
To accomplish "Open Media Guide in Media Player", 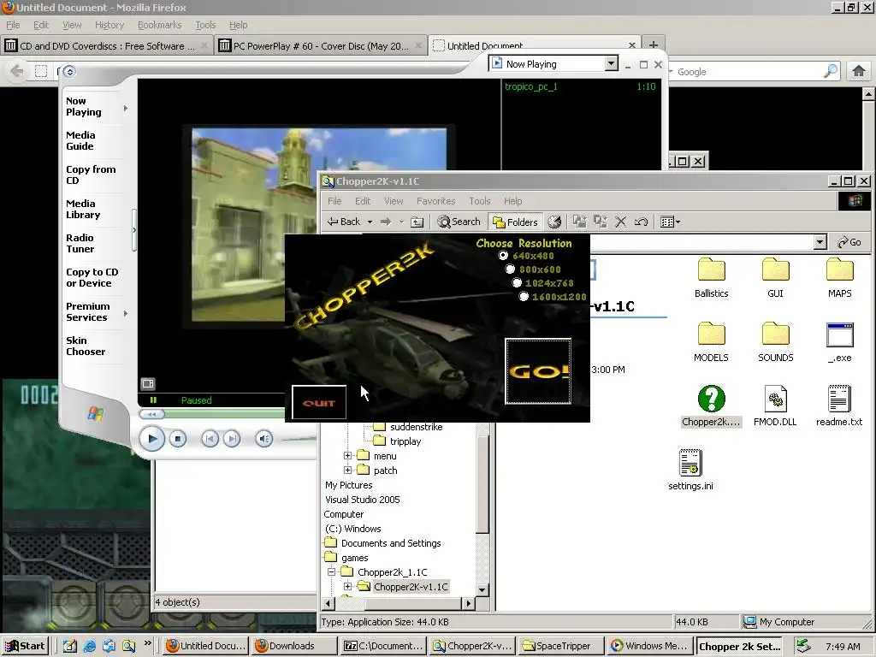I will tap(80, 141).
